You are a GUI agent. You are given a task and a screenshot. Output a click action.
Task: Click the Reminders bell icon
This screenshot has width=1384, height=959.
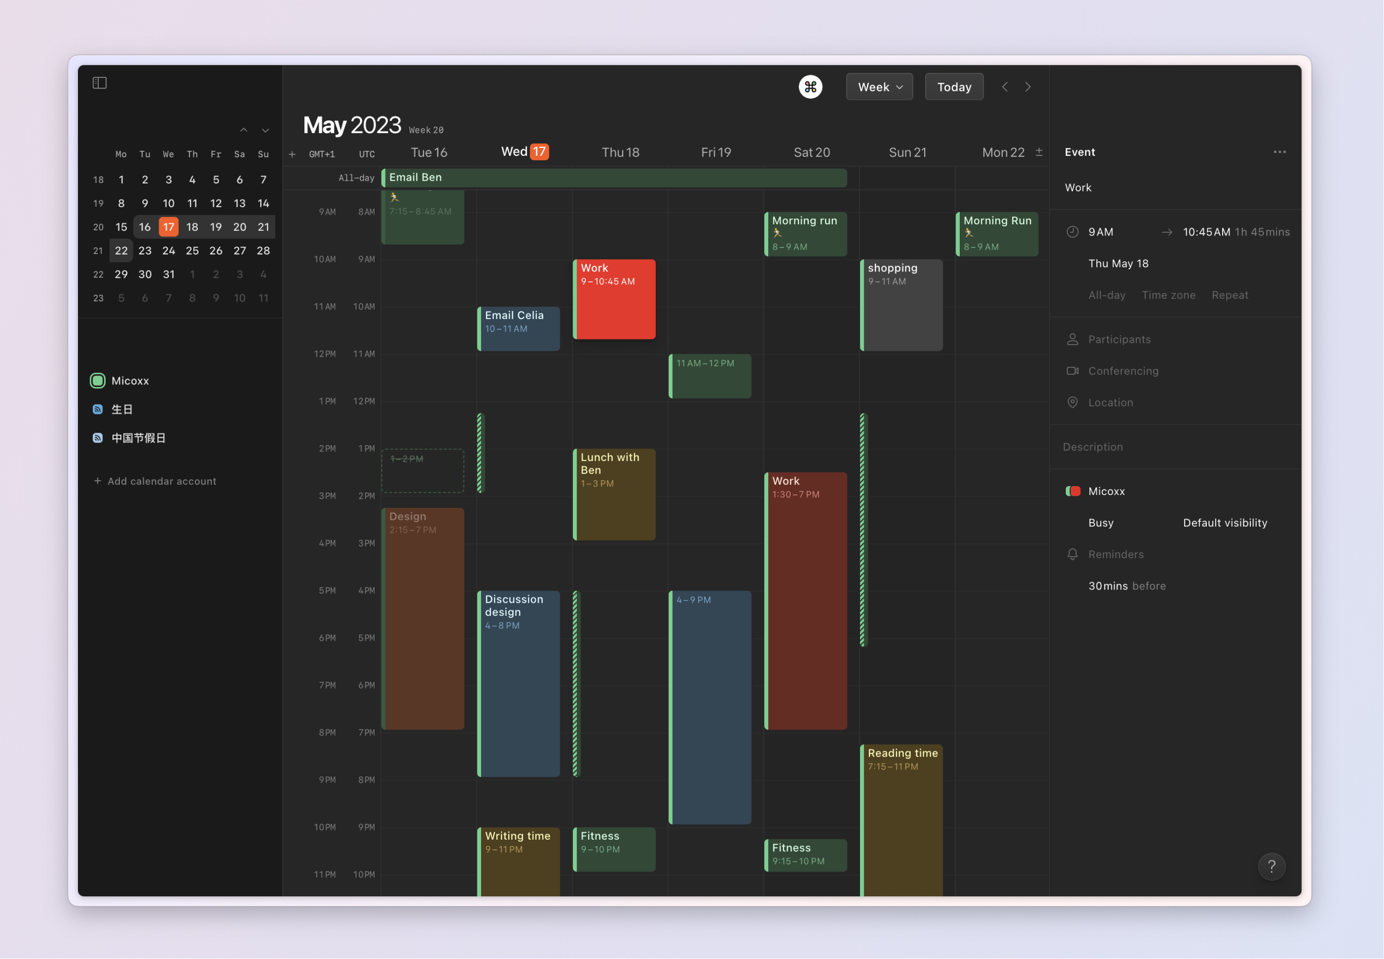1073,554
